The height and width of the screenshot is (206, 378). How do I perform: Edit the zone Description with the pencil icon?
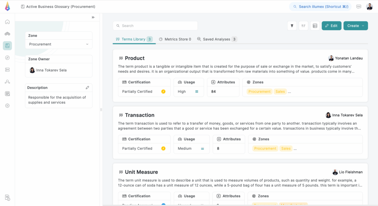[87, 88]
